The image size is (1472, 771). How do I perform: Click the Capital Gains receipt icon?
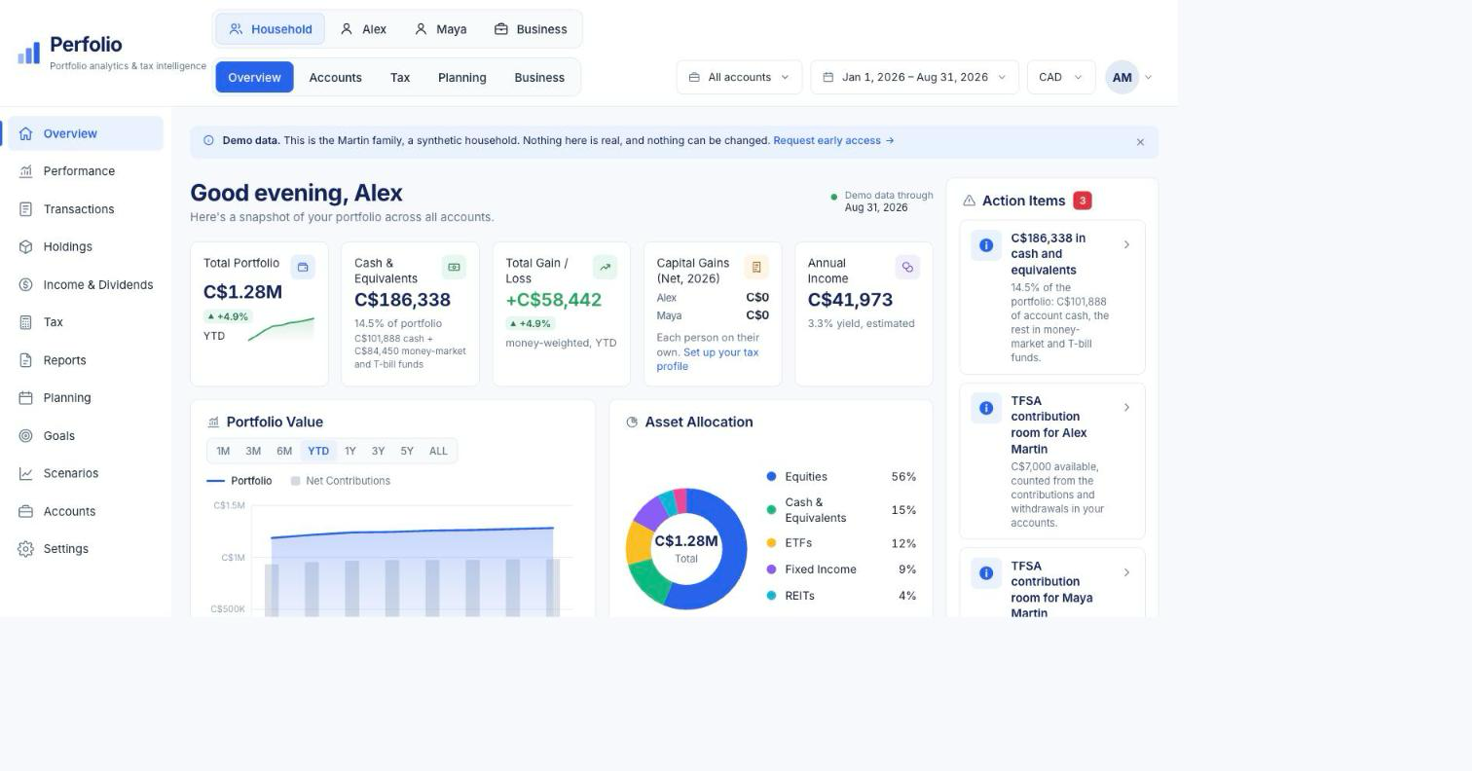point(756,267)
